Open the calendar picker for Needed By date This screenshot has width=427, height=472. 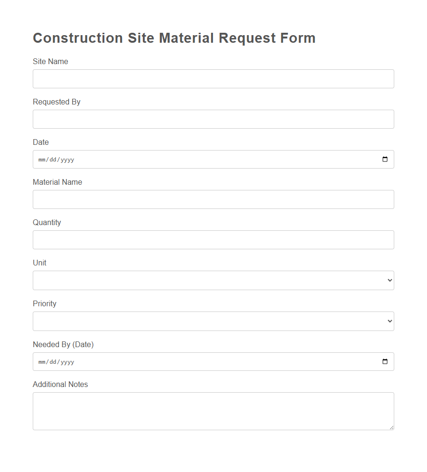click(x=384, y=361)
